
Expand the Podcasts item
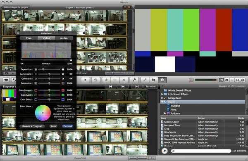(x=165, y=114)
